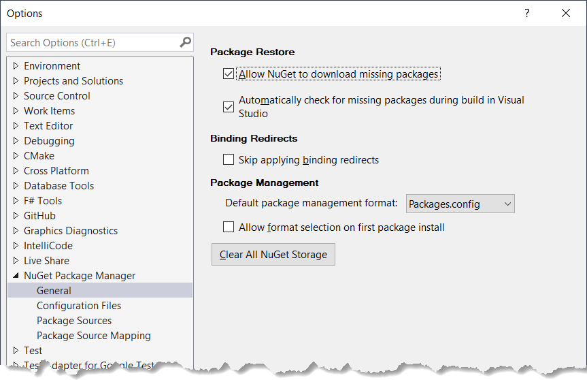The width and height of the screenshot is (587, 380).
Task: Select the Work Items label
Action: [49, 111]
